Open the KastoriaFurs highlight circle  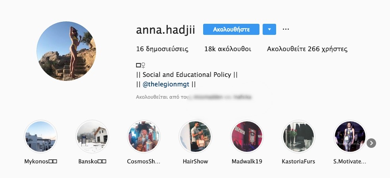(x=298, y=136)
